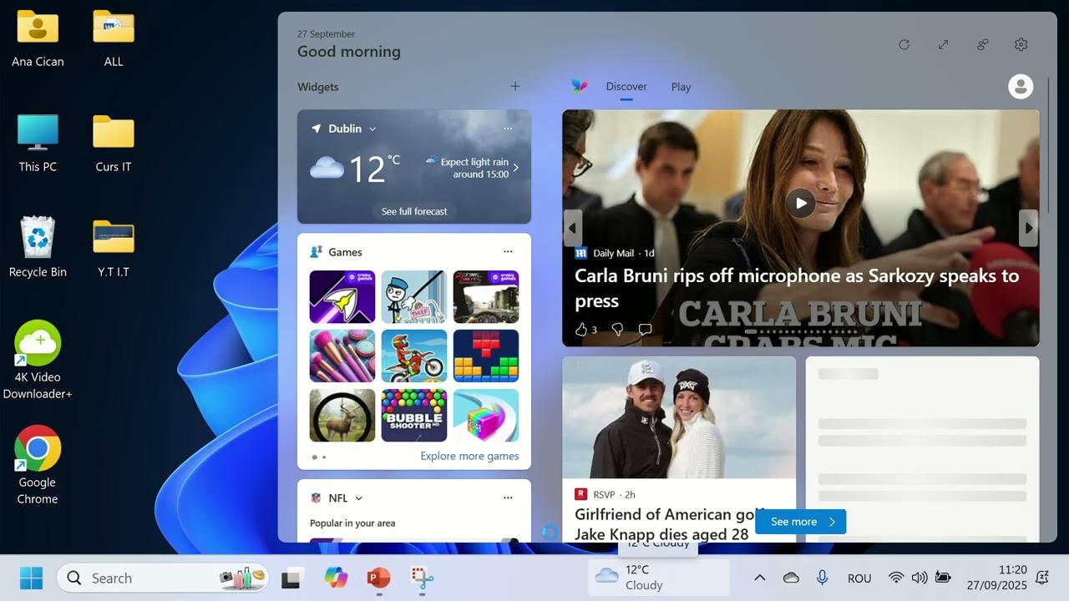Expand the widgets board to full view
Viewport: 1069px width, 601px height.
click(943, 44)
